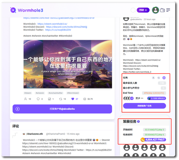Click the retweet icon showing 13
The image size is (179, 160).
pyautogui.click(x=61, y=99)
